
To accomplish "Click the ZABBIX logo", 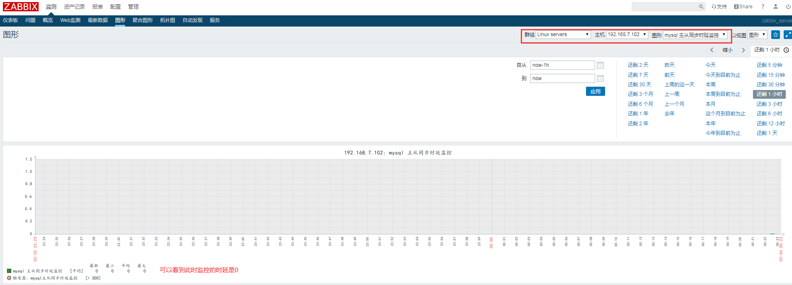I will [21, 7].
